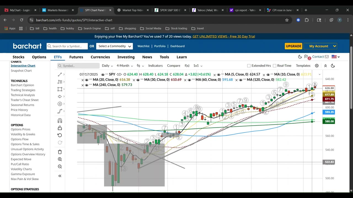
Task: Click the Compare button
Action: [174, 66]
